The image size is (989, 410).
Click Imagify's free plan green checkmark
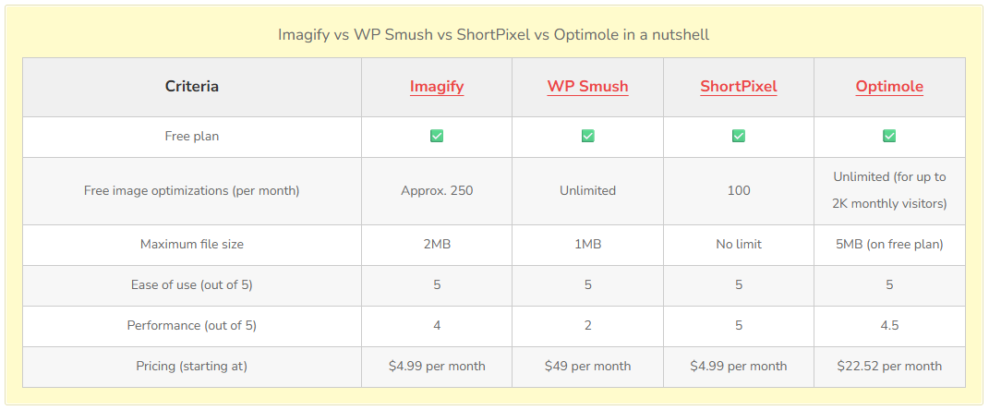[437, 136]
